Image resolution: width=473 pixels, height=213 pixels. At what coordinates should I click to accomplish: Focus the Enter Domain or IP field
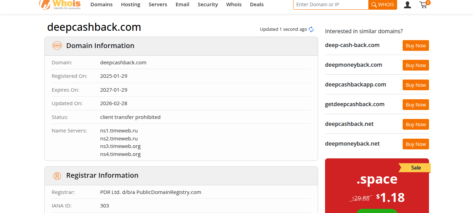tap(331, 4)
